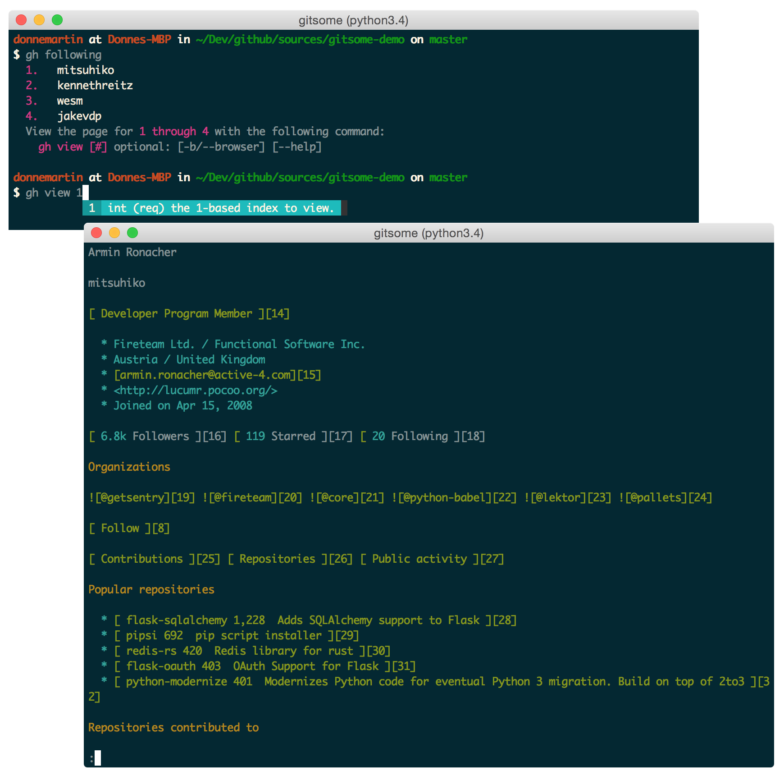Click the 'Armin Ronacher' name line

pyautogui.click(x=132, y=252)
